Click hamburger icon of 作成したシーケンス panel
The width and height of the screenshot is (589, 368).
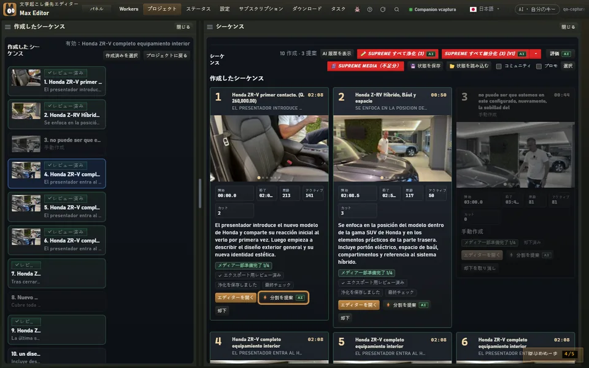coord(7,26)
